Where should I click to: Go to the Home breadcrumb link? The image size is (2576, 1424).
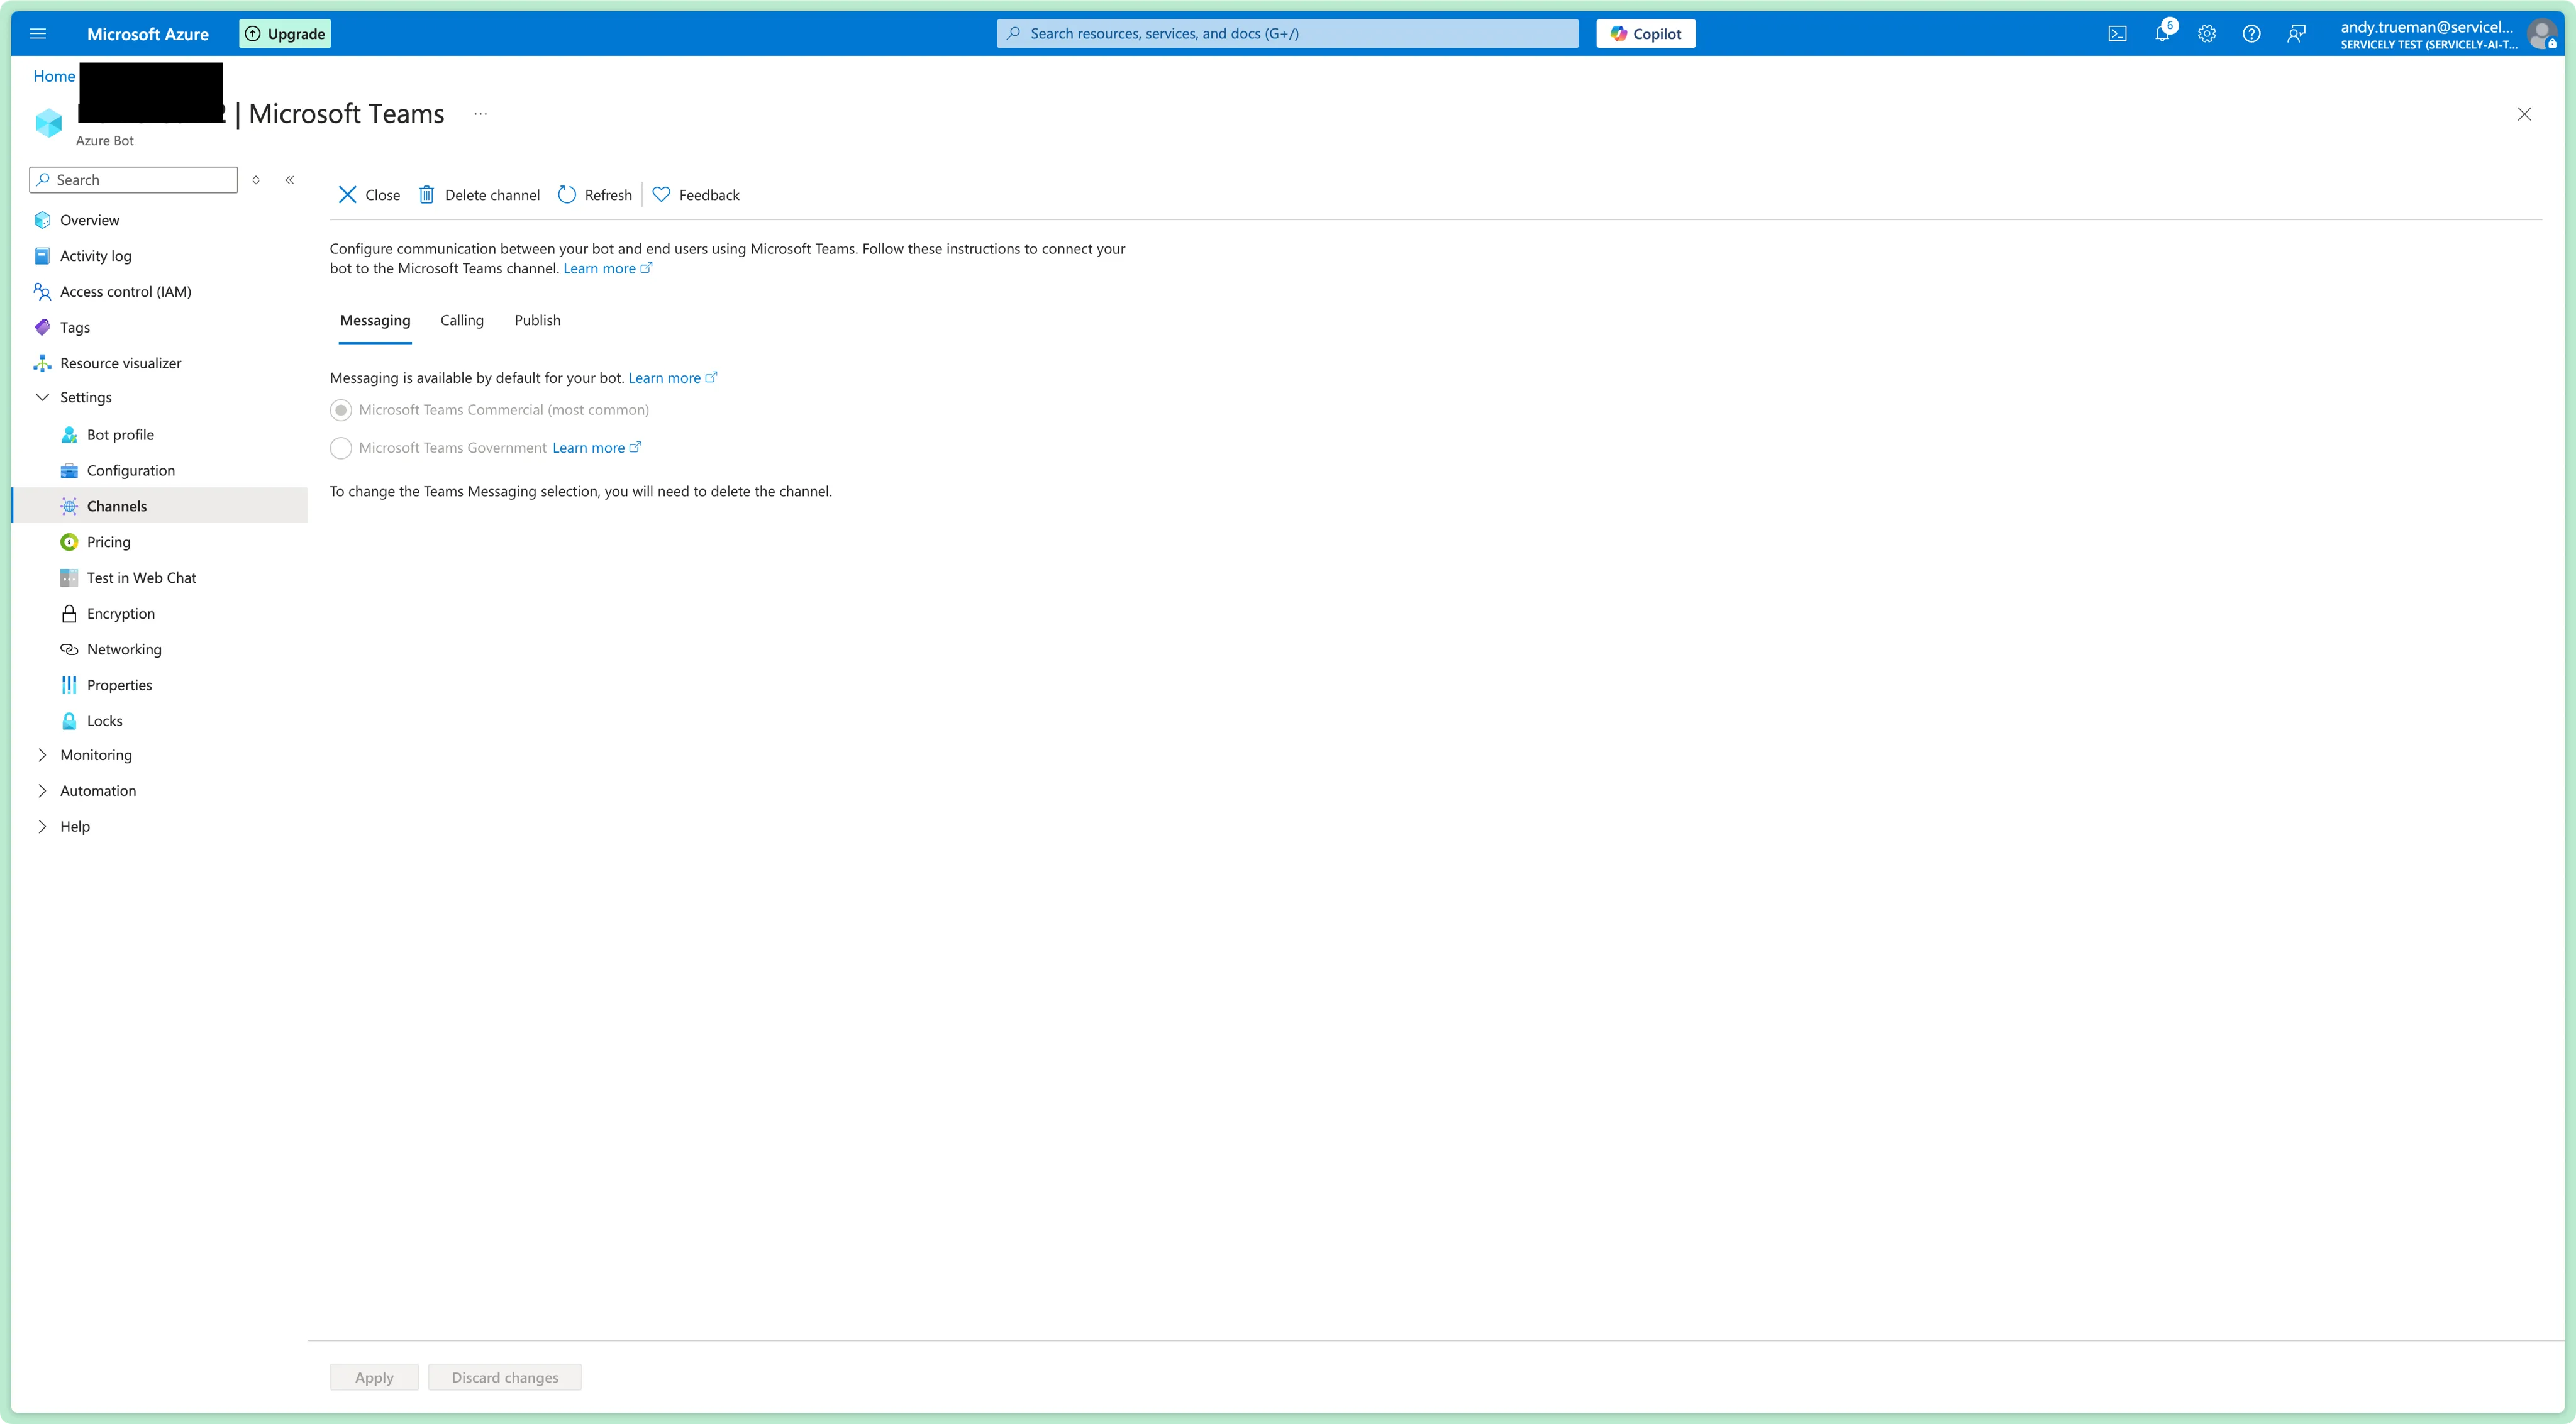pos(54,76)
